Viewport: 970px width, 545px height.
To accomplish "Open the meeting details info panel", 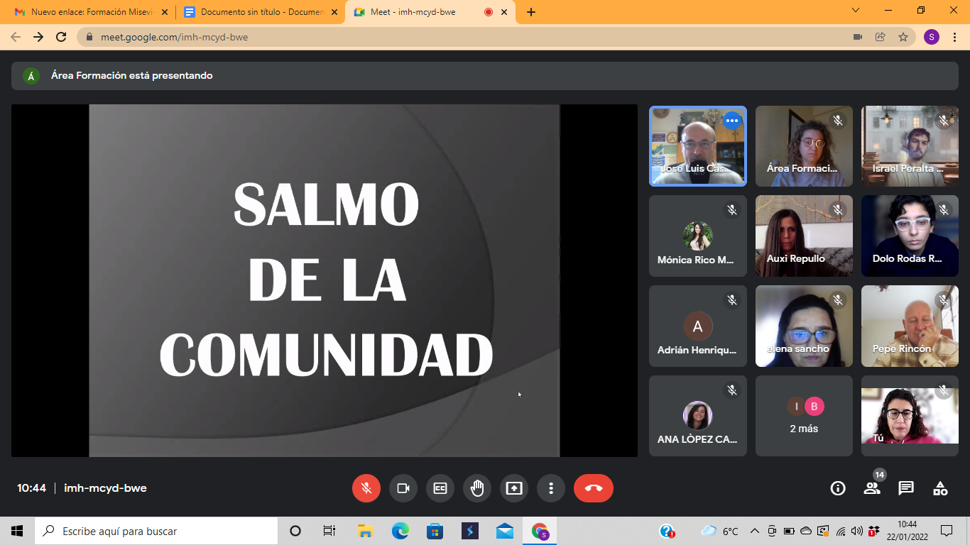I will [838, 488].
